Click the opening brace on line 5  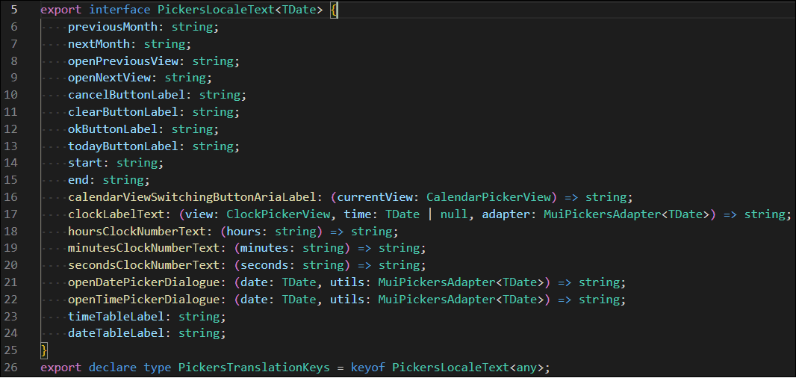click(334, 10)
